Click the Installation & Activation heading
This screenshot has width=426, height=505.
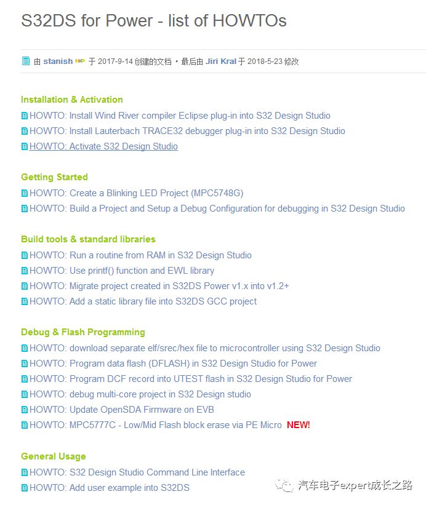tap(72, 100)
